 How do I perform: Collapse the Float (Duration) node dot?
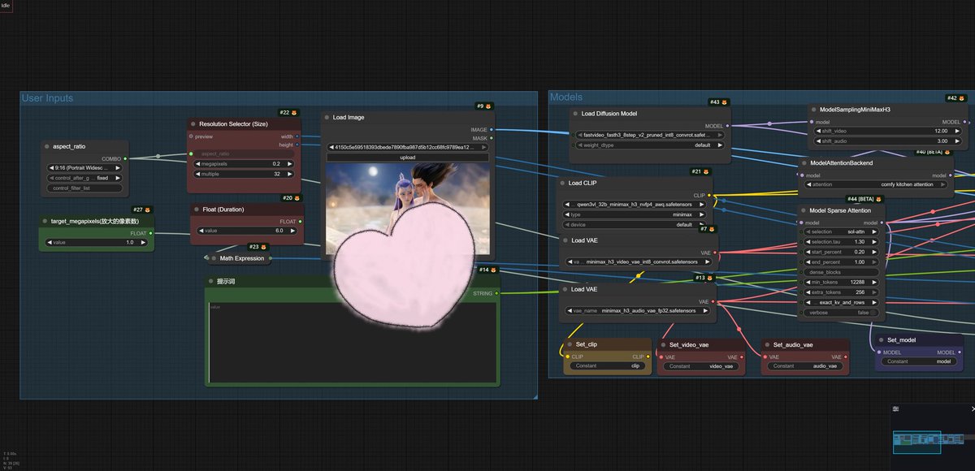pyautogui.click(x=196, y=210)
